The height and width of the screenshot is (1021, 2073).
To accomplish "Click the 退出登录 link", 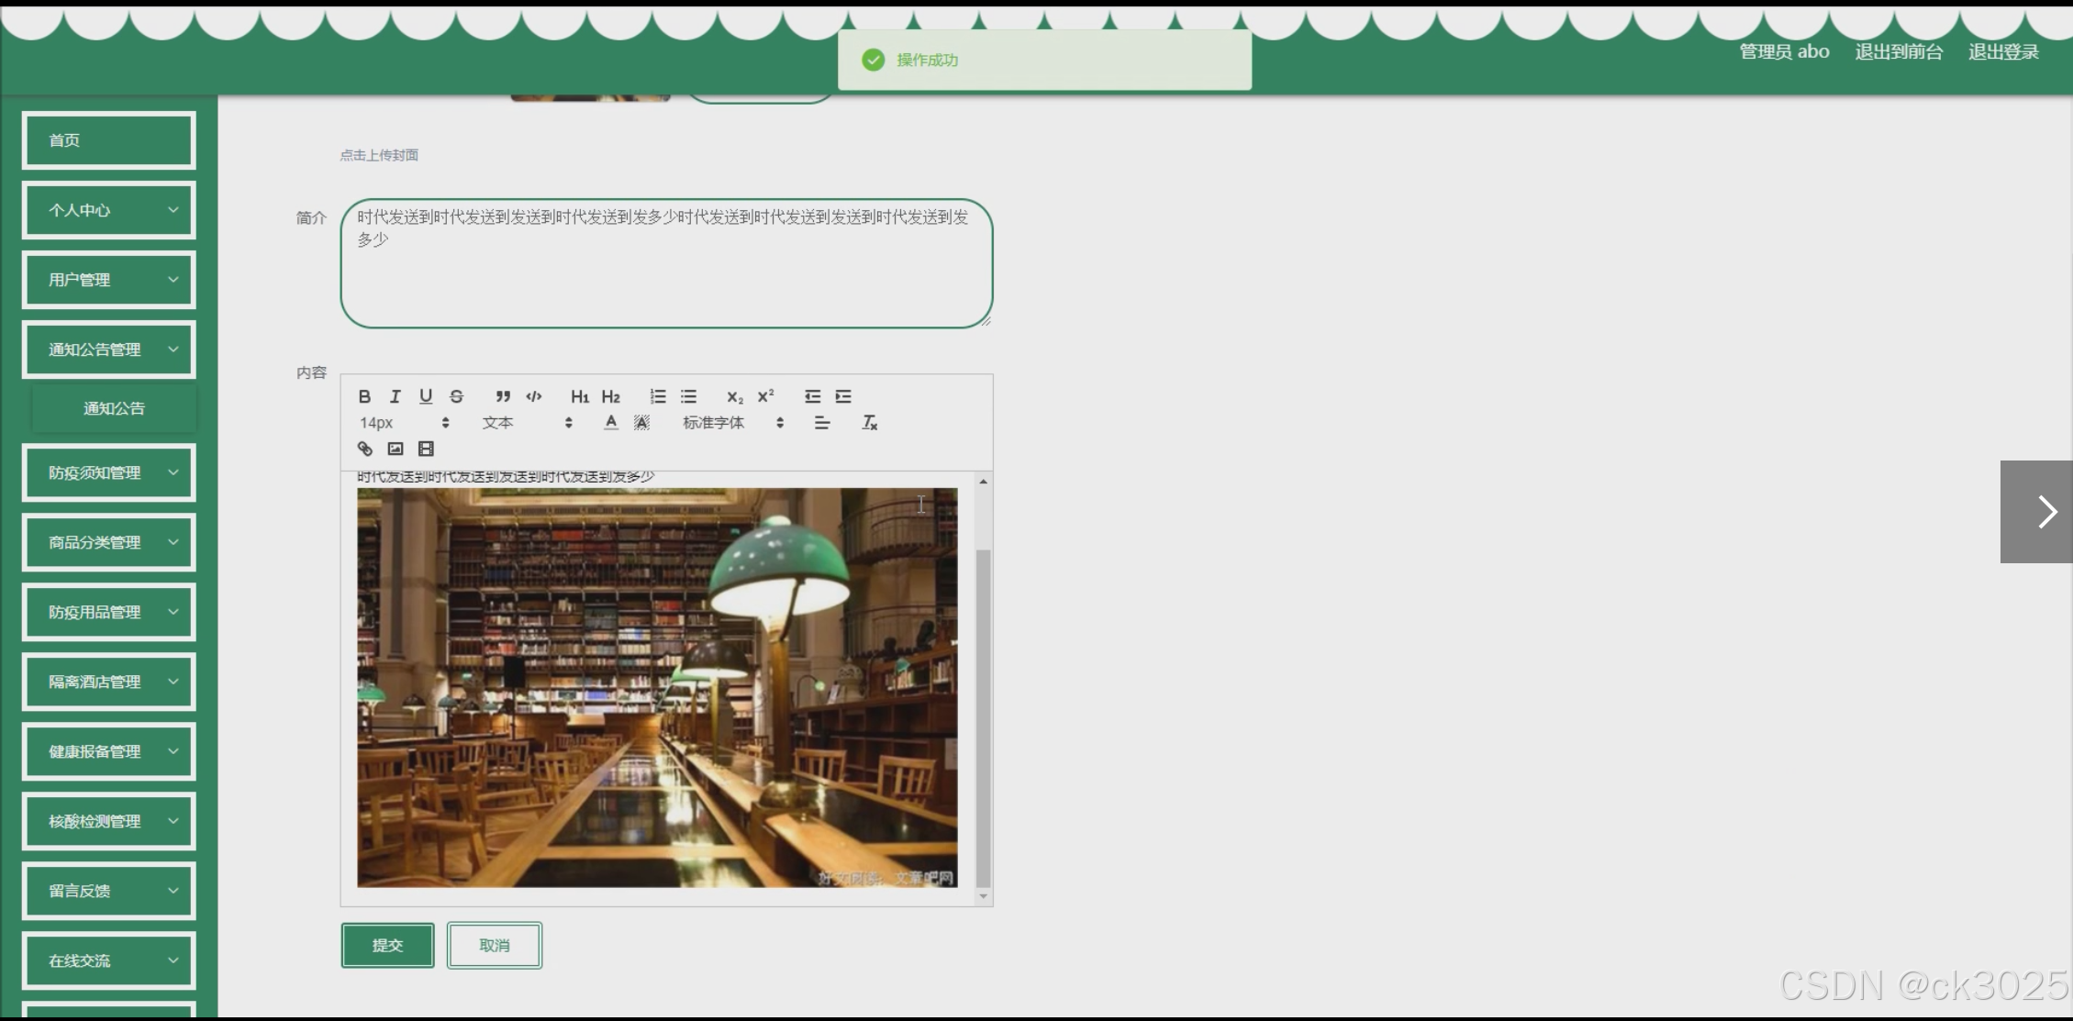I will 2002,52.
